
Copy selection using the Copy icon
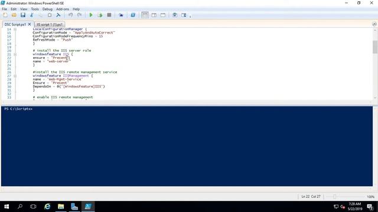point(41,15)
